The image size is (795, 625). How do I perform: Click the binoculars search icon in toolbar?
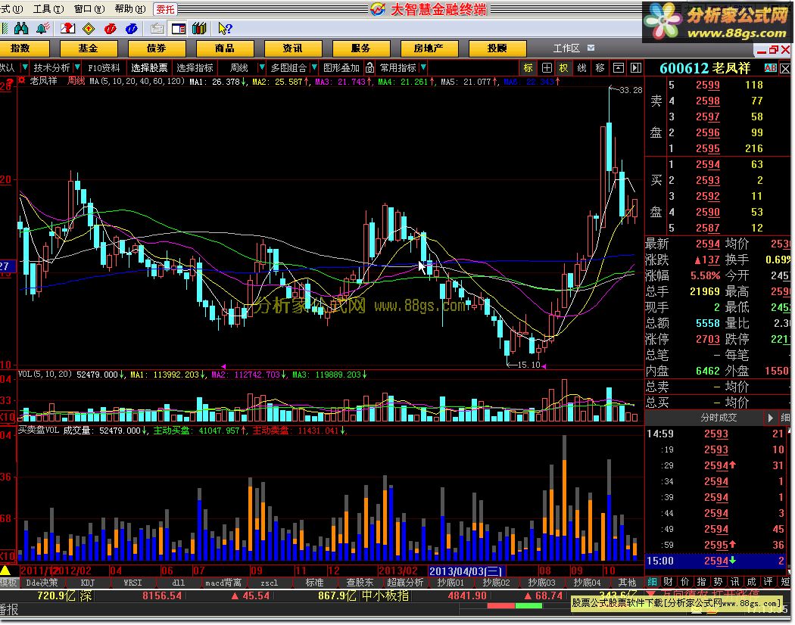[x=21, y=29]
